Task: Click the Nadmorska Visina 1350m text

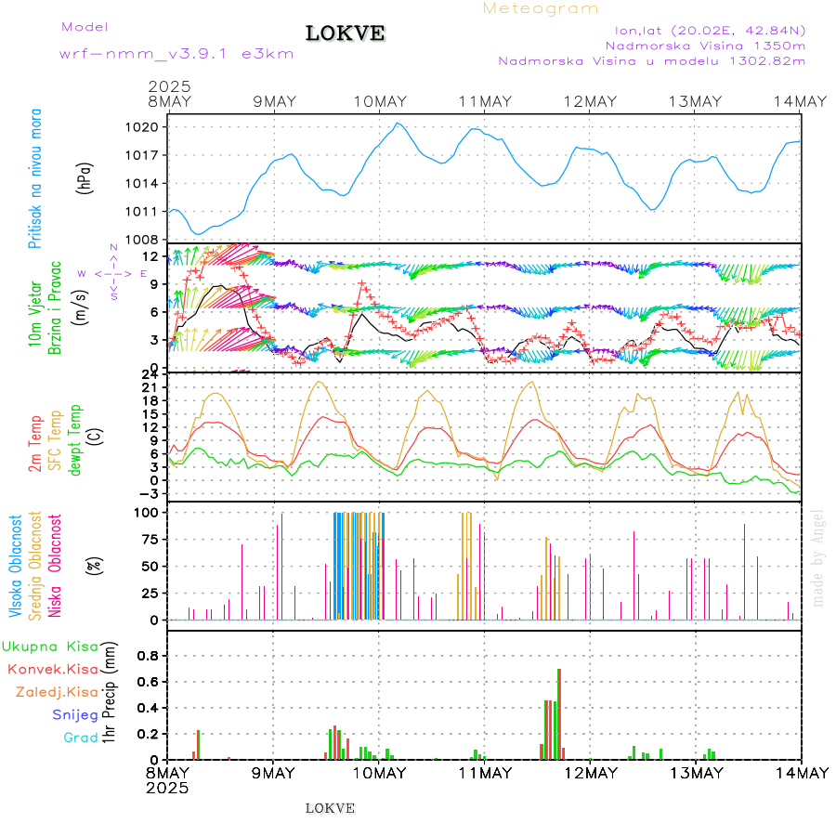Action: (705, 45)
